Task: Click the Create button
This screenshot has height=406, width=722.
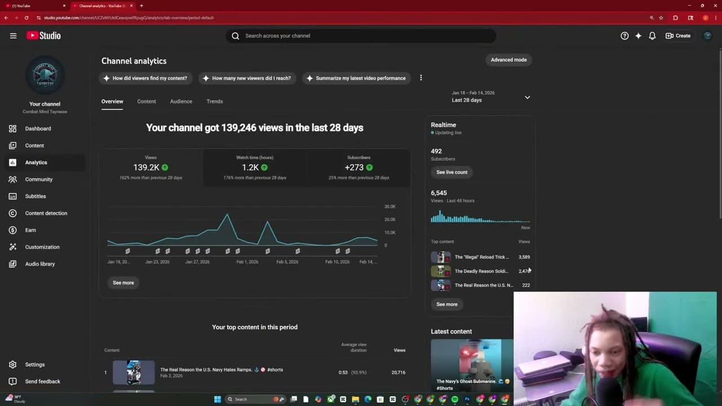Action: point(678,36)
